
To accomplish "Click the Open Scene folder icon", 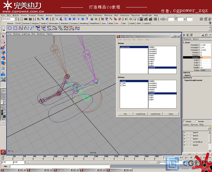I will 26,19.
